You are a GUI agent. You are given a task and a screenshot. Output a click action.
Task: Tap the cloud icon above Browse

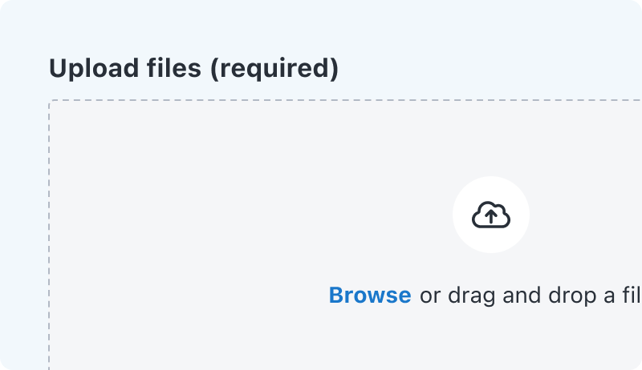(x=491, y=215)
